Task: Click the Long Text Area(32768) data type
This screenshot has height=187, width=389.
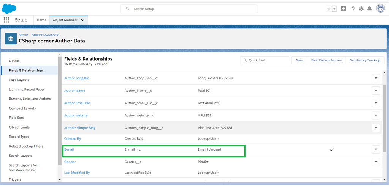Action: click(215, 78)
